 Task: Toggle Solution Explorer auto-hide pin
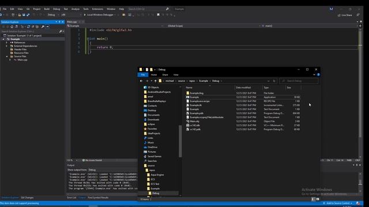click(x=59, y=22)
